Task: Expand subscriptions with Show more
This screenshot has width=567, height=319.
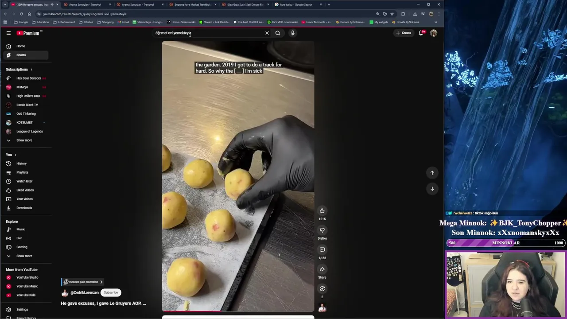Action: pos(24,140)
